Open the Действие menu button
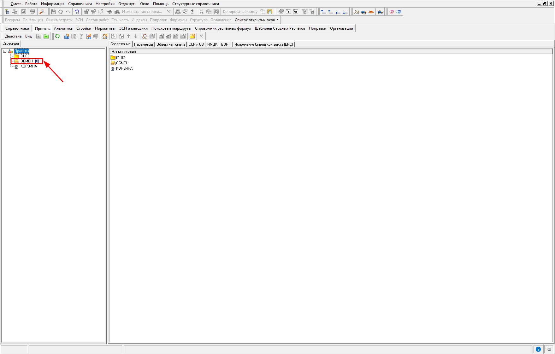Screen dimensions: 555x354 point(14,36)
